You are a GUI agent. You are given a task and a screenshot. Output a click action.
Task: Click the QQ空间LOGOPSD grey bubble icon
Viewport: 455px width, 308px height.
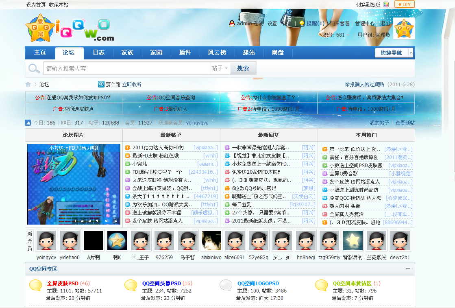[226, 285]
